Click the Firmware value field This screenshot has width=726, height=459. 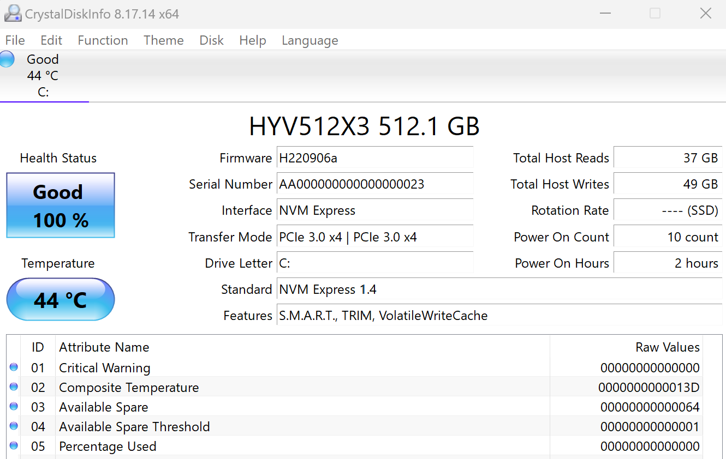pos(375,158)
